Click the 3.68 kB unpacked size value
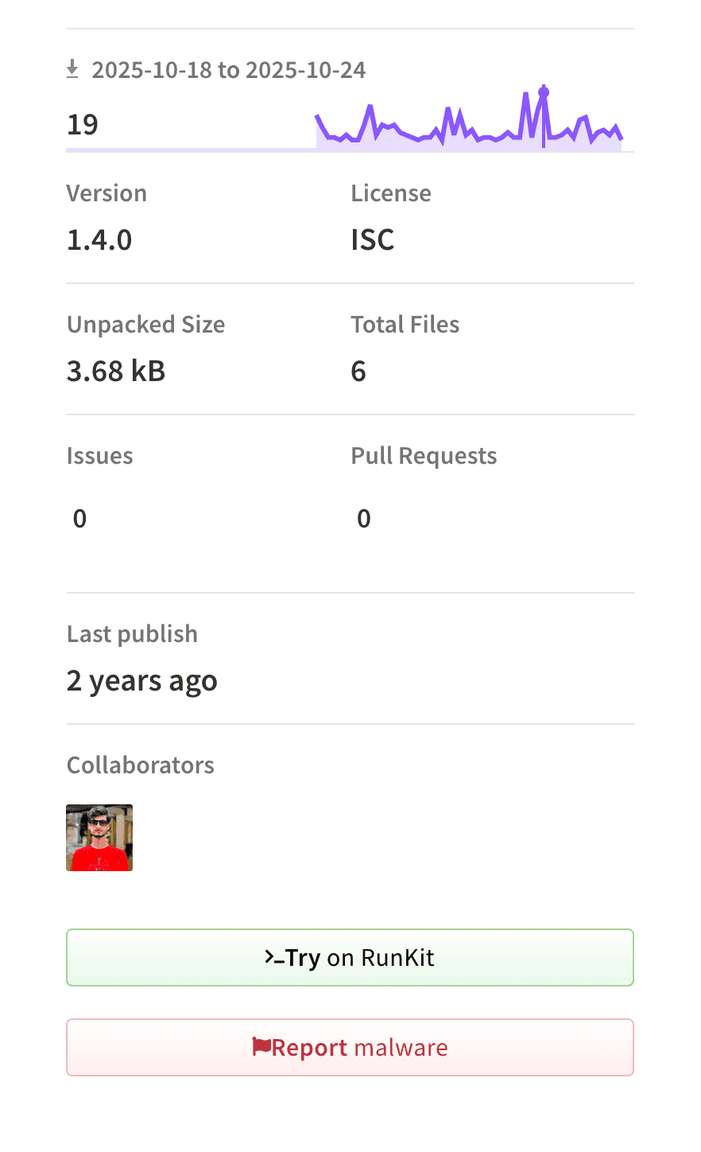This screenshot has height=1152, width=701. 116,371
